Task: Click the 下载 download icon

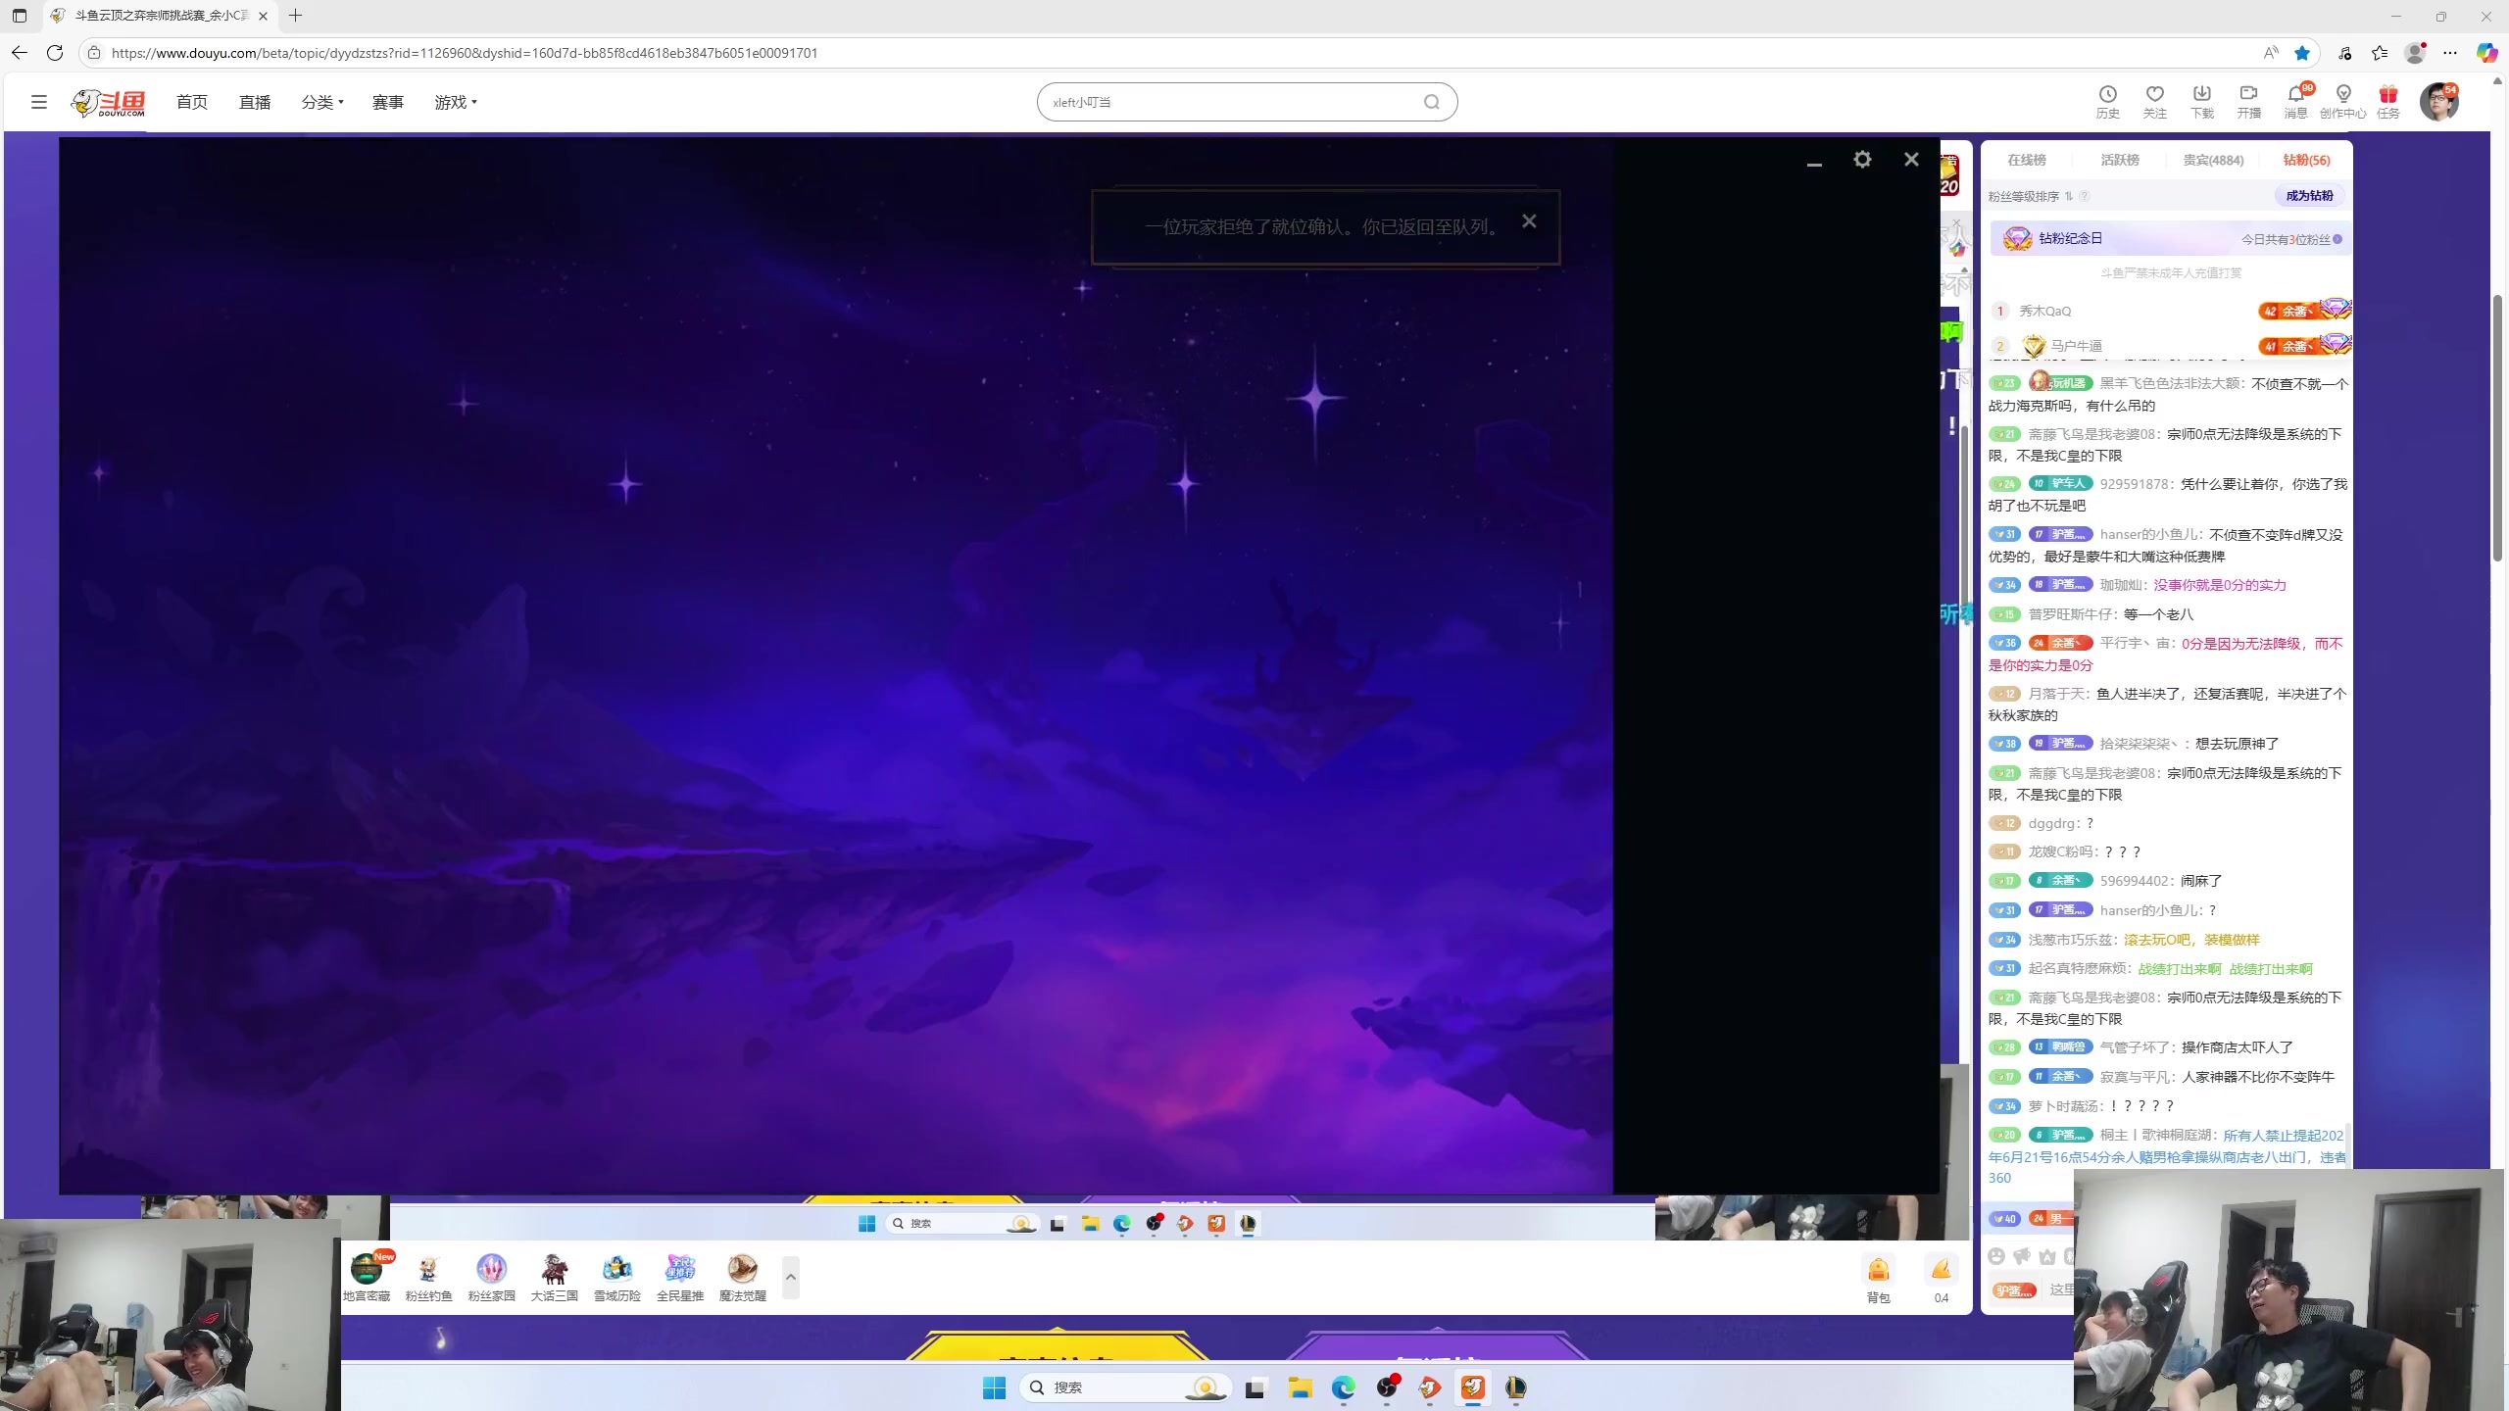Action: coord(2201,101)
